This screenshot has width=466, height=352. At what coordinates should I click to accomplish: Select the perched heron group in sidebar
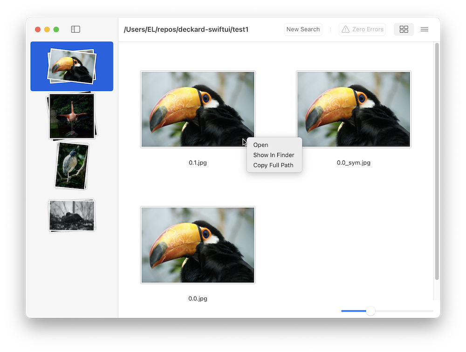(72, 166)
